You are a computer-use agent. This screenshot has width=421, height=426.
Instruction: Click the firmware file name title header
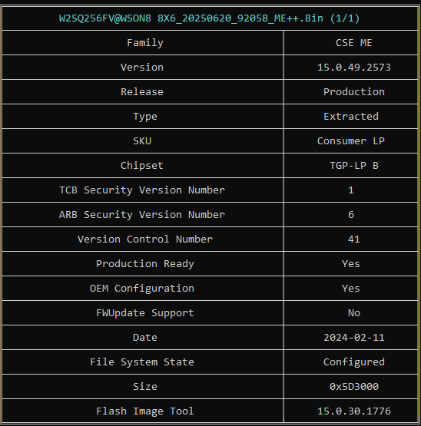(x=210, y=18)
